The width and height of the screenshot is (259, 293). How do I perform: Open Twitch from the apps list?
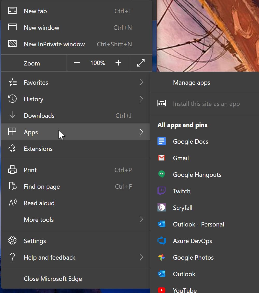[x=205, y=191]
